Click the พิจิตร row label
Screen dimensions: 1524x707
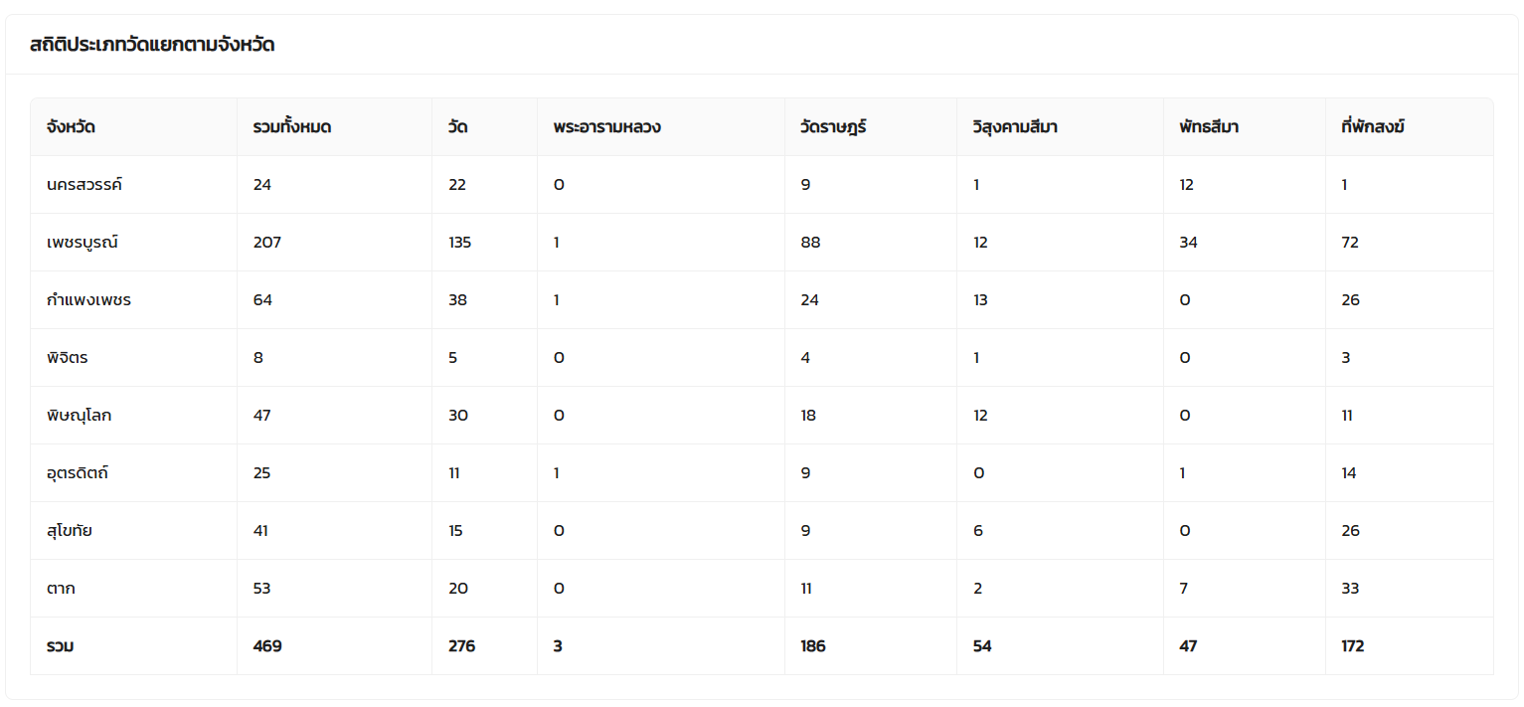coord(67,358)
